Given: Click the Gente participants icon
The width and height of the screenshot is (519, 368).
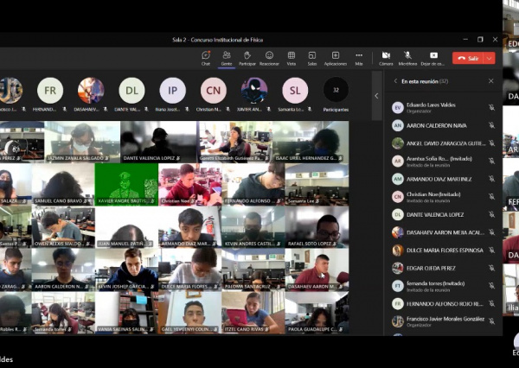Looking at the screenshot, I should tap(227, 56).
